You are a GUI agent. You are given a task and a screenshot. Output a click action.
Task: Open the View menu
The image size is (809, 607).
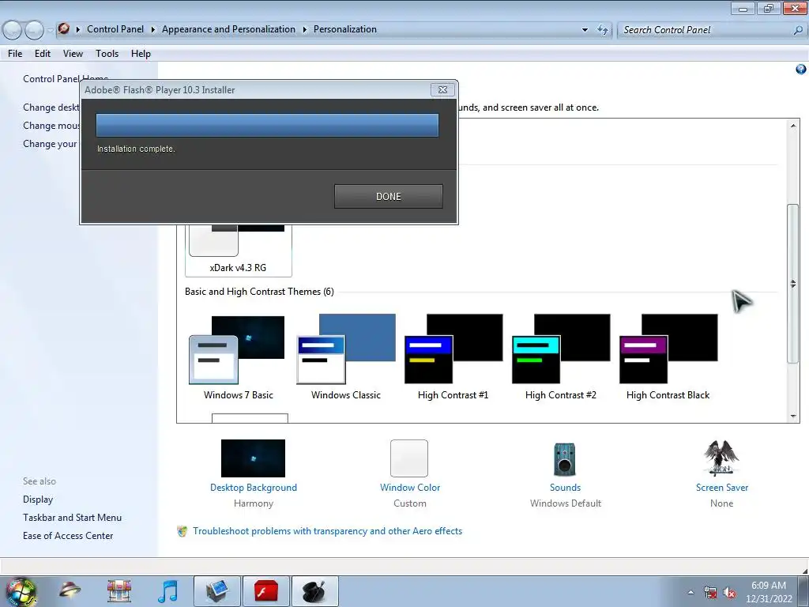point(73,54)
